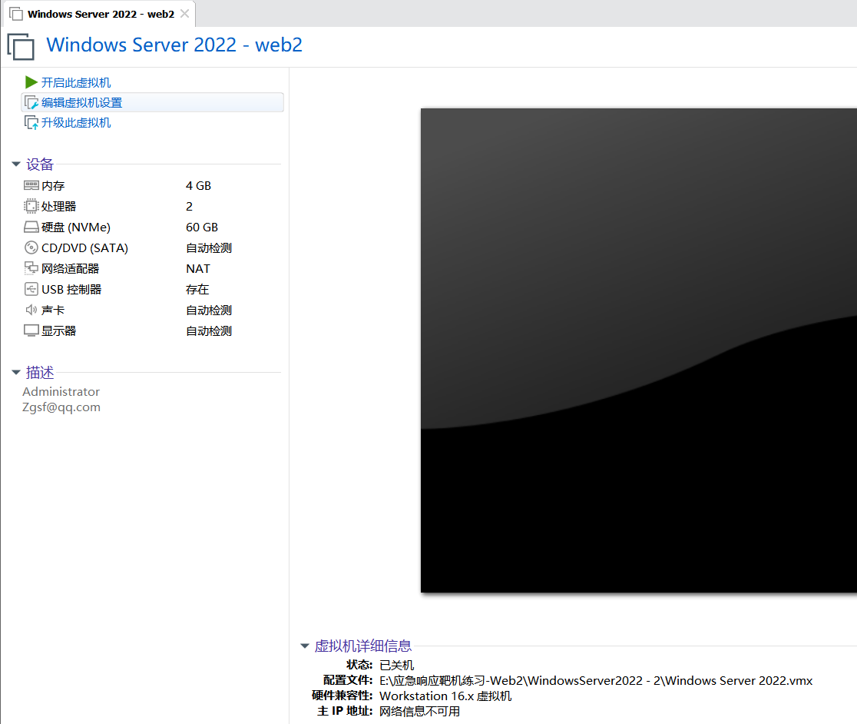Click the memory (内存) device icon
Image resolution: width=857 pixels, height=724 pixels.
pos(31,185)
